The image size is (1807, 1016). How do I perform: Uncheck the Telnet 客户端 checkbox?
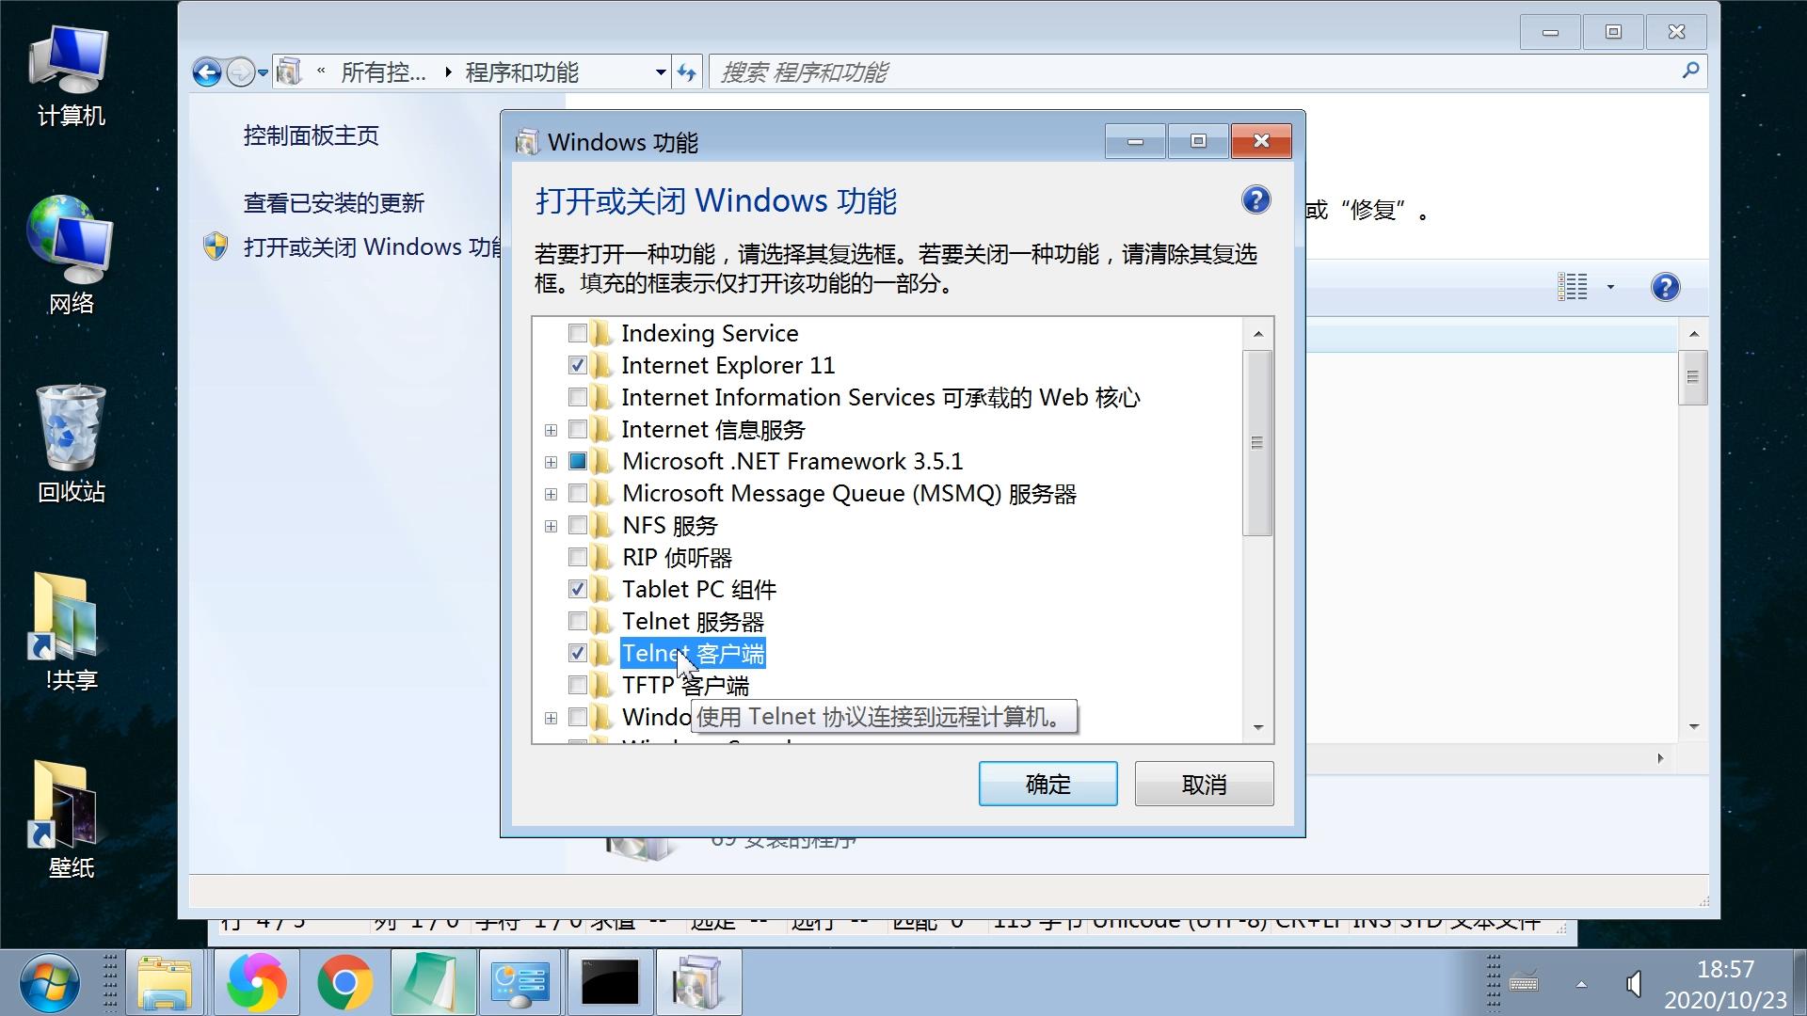point(578,653)
